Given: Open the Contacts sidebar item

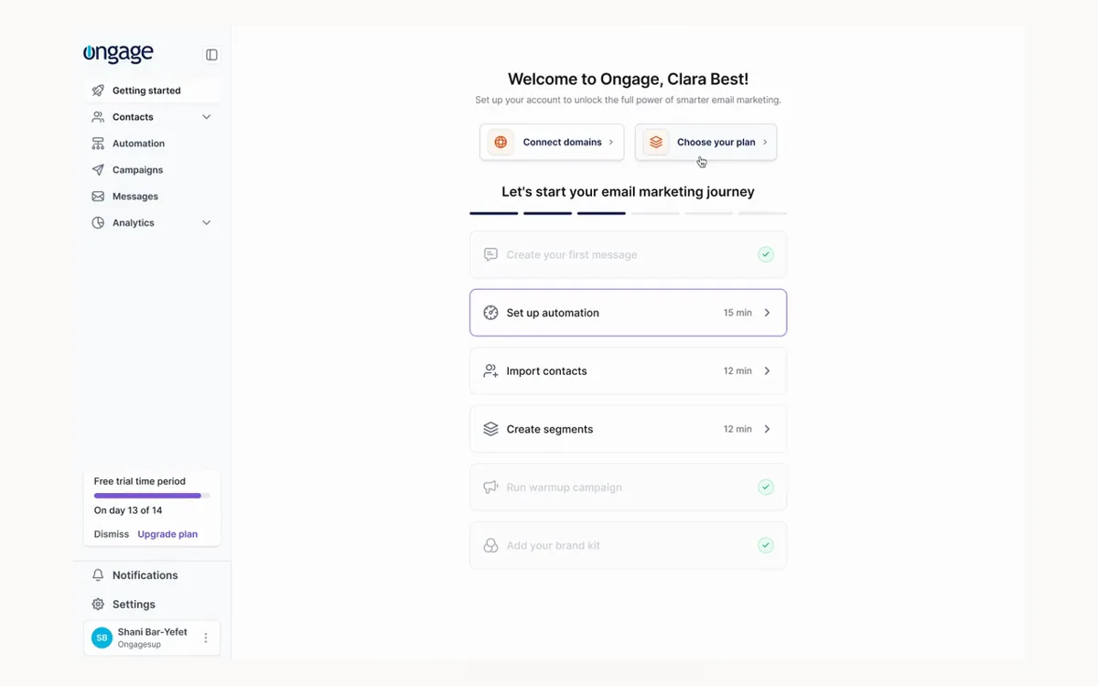Looking at the screenshot, I should point(153,117).
